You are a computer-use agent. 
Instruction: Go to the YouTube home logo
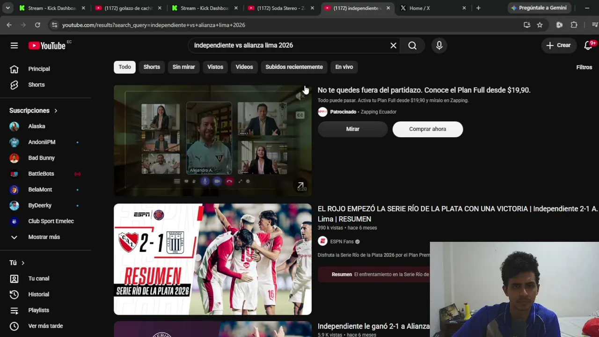[x=47, y=45]
